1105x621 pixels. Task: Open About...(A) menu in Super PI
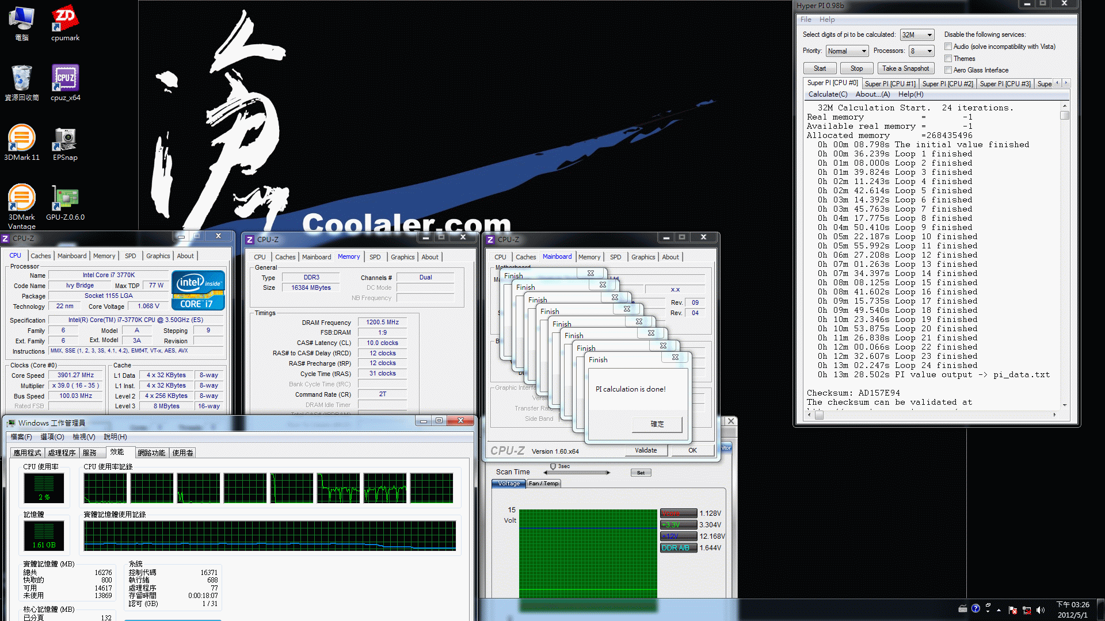tap(872, 94)
